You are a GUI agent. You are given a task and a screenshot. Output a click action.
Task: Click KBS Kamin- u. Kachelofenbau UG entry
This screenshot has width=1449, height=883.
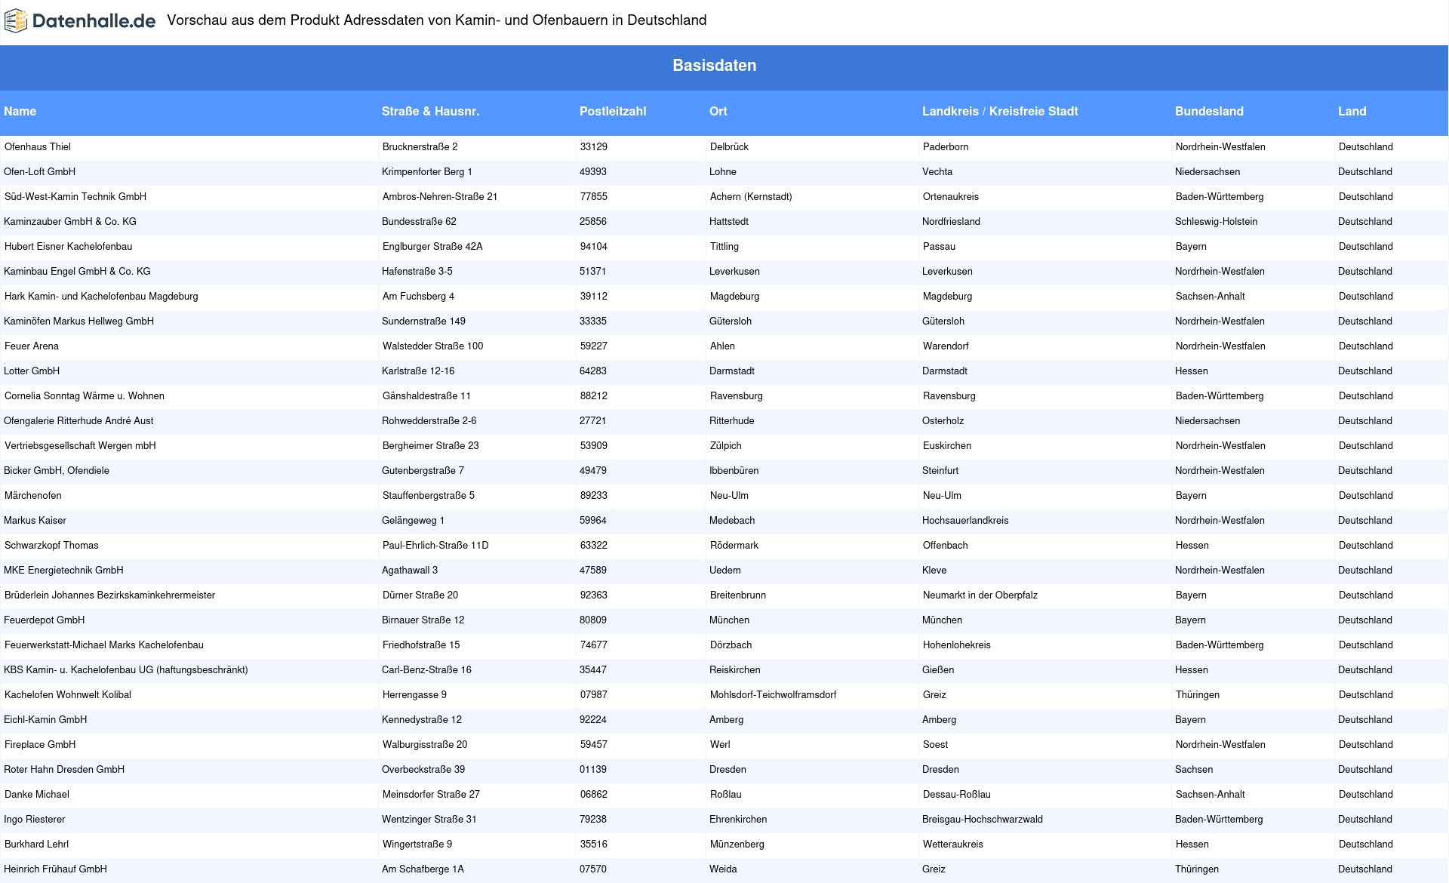[126, 670]
